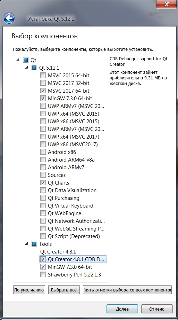The width and height of the screenshot is (178, 320).
Task: Check UWP x86 (MSVC 2015) checkbox
Action: tap(43, 122)
